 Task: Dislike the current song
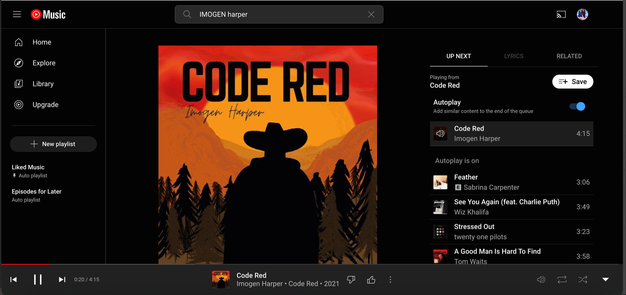(x=351, y=279)
